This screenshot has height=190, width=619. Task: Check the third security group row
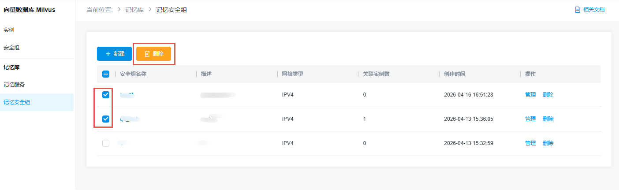[x=106, y=143]
